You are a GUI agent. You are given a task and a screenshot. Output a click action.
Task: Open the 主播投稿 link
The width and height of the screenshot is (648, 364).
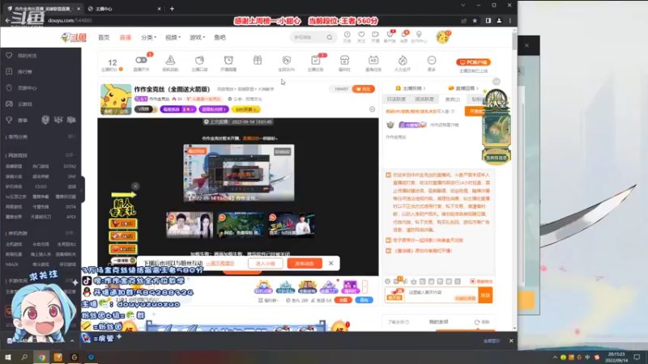[411, 88]
